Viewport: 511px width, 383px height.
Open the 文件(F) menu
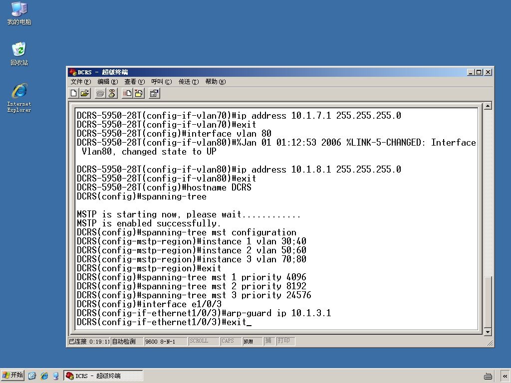80,82
